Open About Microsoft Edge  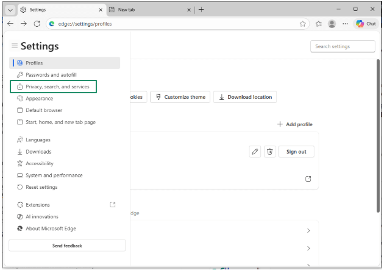pyautogui.click(x=65, y=229)
